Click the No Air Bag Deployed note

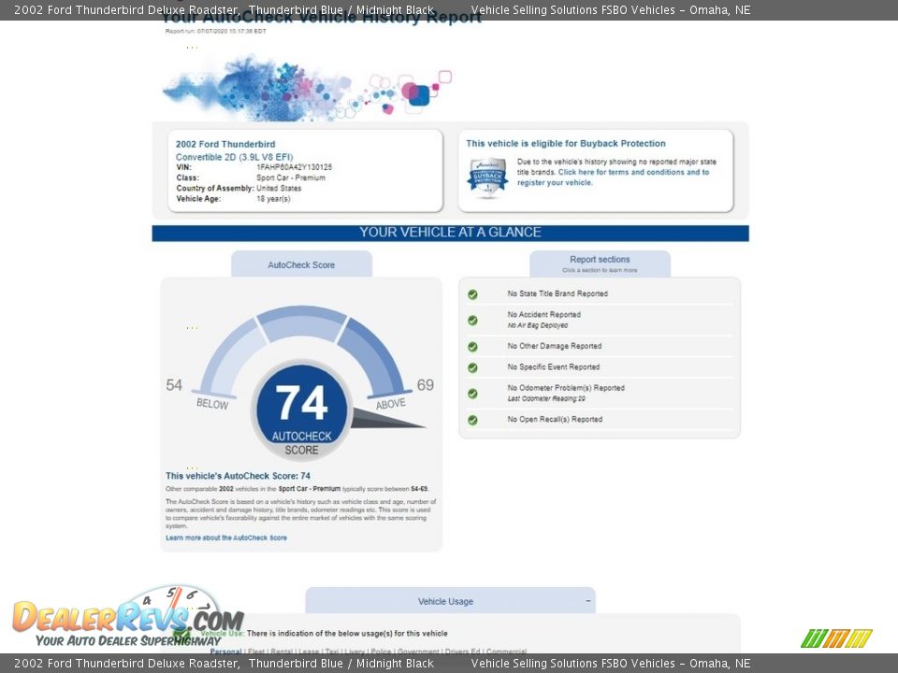pos(537,325)
